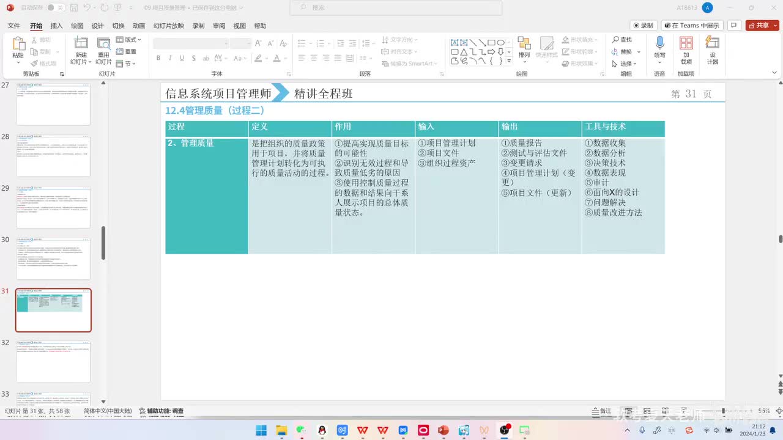The image size is (783, 440).
Task: Click the Switch to the View (视图) tab
Action: tap(240, 26)
